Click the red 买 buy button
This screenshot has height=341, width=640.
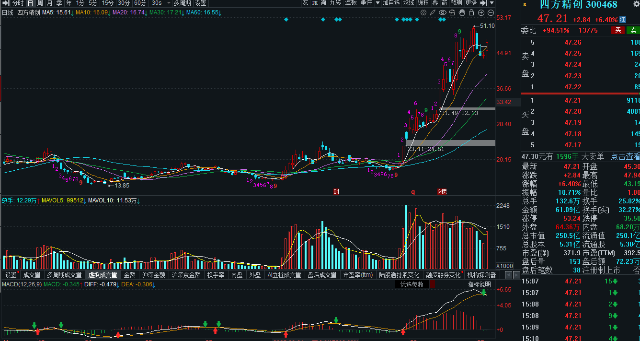tap(618, 31)
